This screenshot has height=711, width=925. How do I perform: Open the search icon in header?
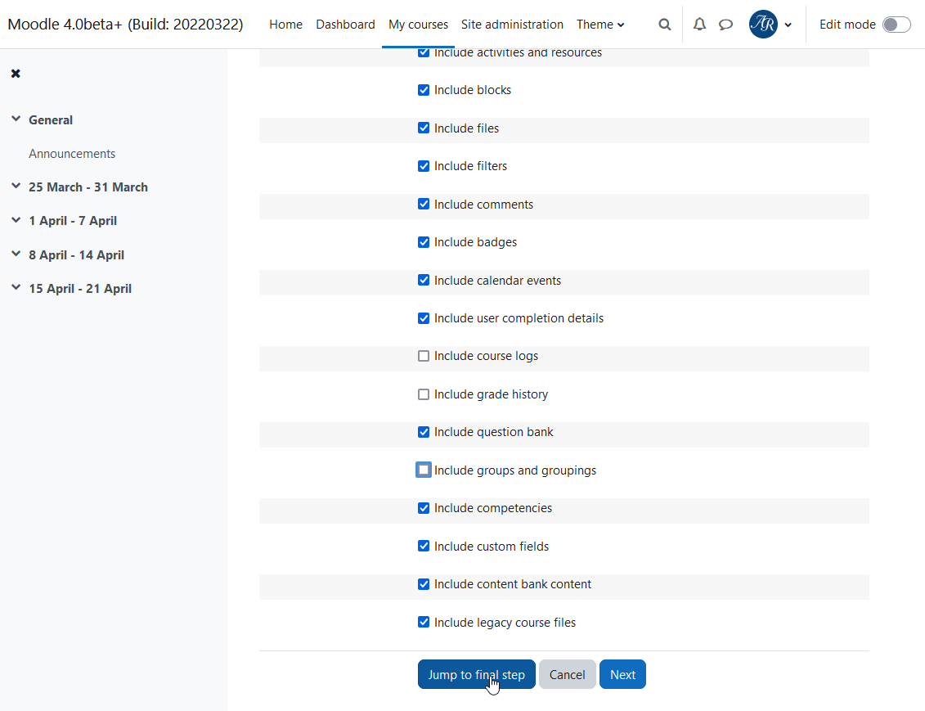coord(664,25)
